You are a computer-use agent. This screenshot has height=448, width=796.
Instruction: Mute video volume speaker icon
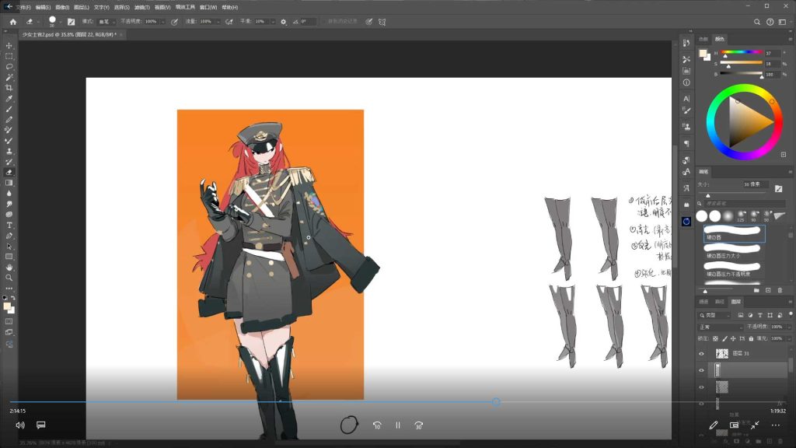pos(20,425)
